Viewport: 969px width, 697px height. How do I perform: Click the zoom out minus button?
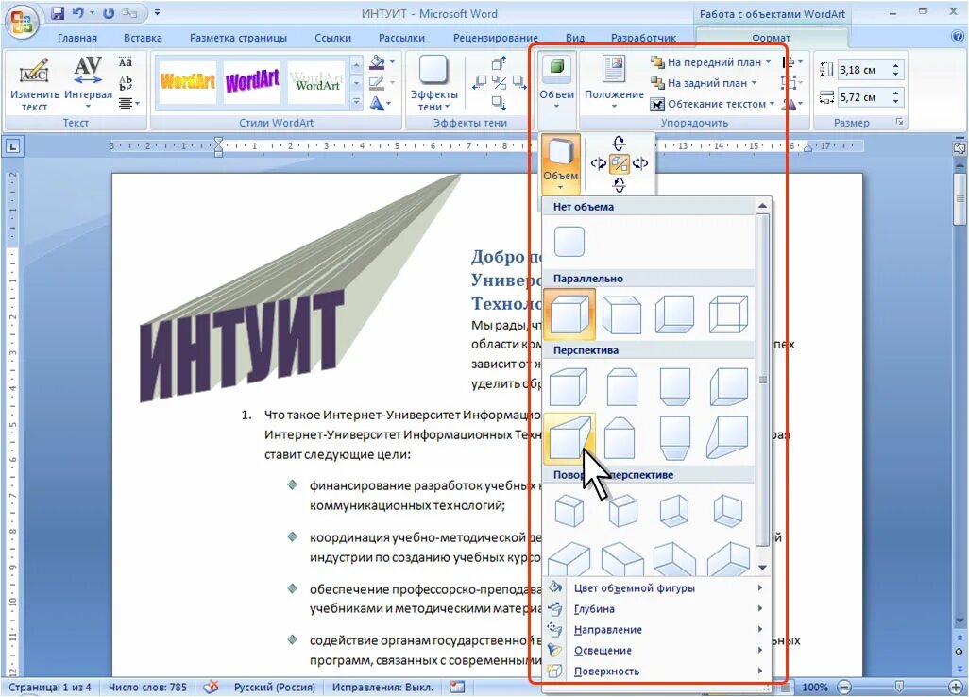point(844,688)
